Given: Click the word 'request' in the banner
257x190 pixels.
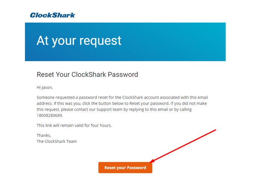Looking at the screenshot, I should click(100, 41).
